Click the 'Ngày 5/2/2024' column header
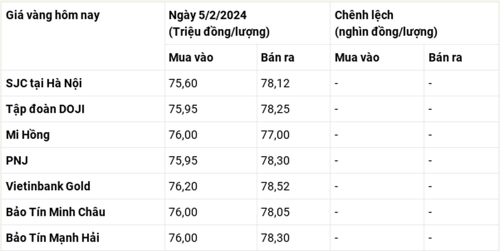500x251 pixels. tap(207, 15)
